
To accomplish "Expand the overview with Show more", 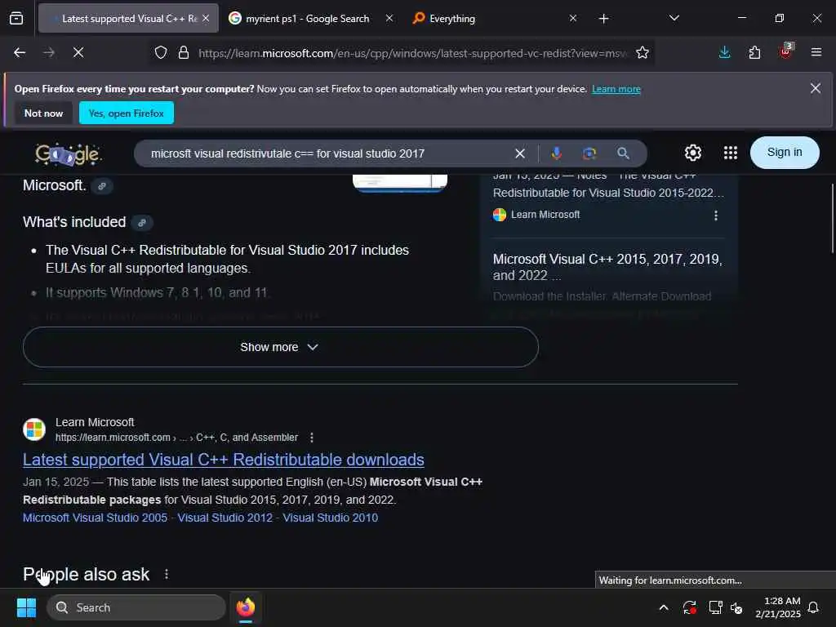I will point(281,347).
